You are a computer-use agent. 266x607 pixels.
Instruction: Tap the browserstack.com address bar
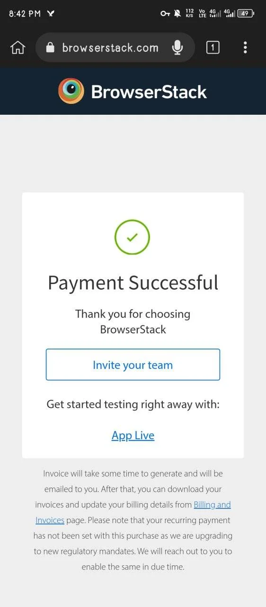(115, 47)
